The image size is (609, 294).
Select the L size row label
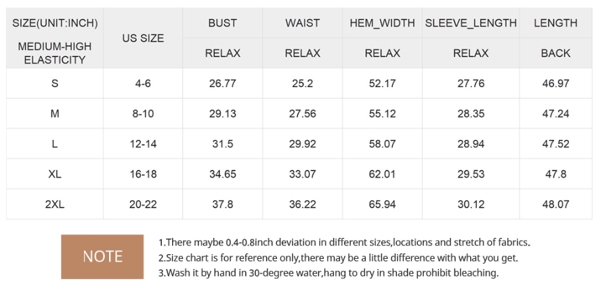coord(55,144)
